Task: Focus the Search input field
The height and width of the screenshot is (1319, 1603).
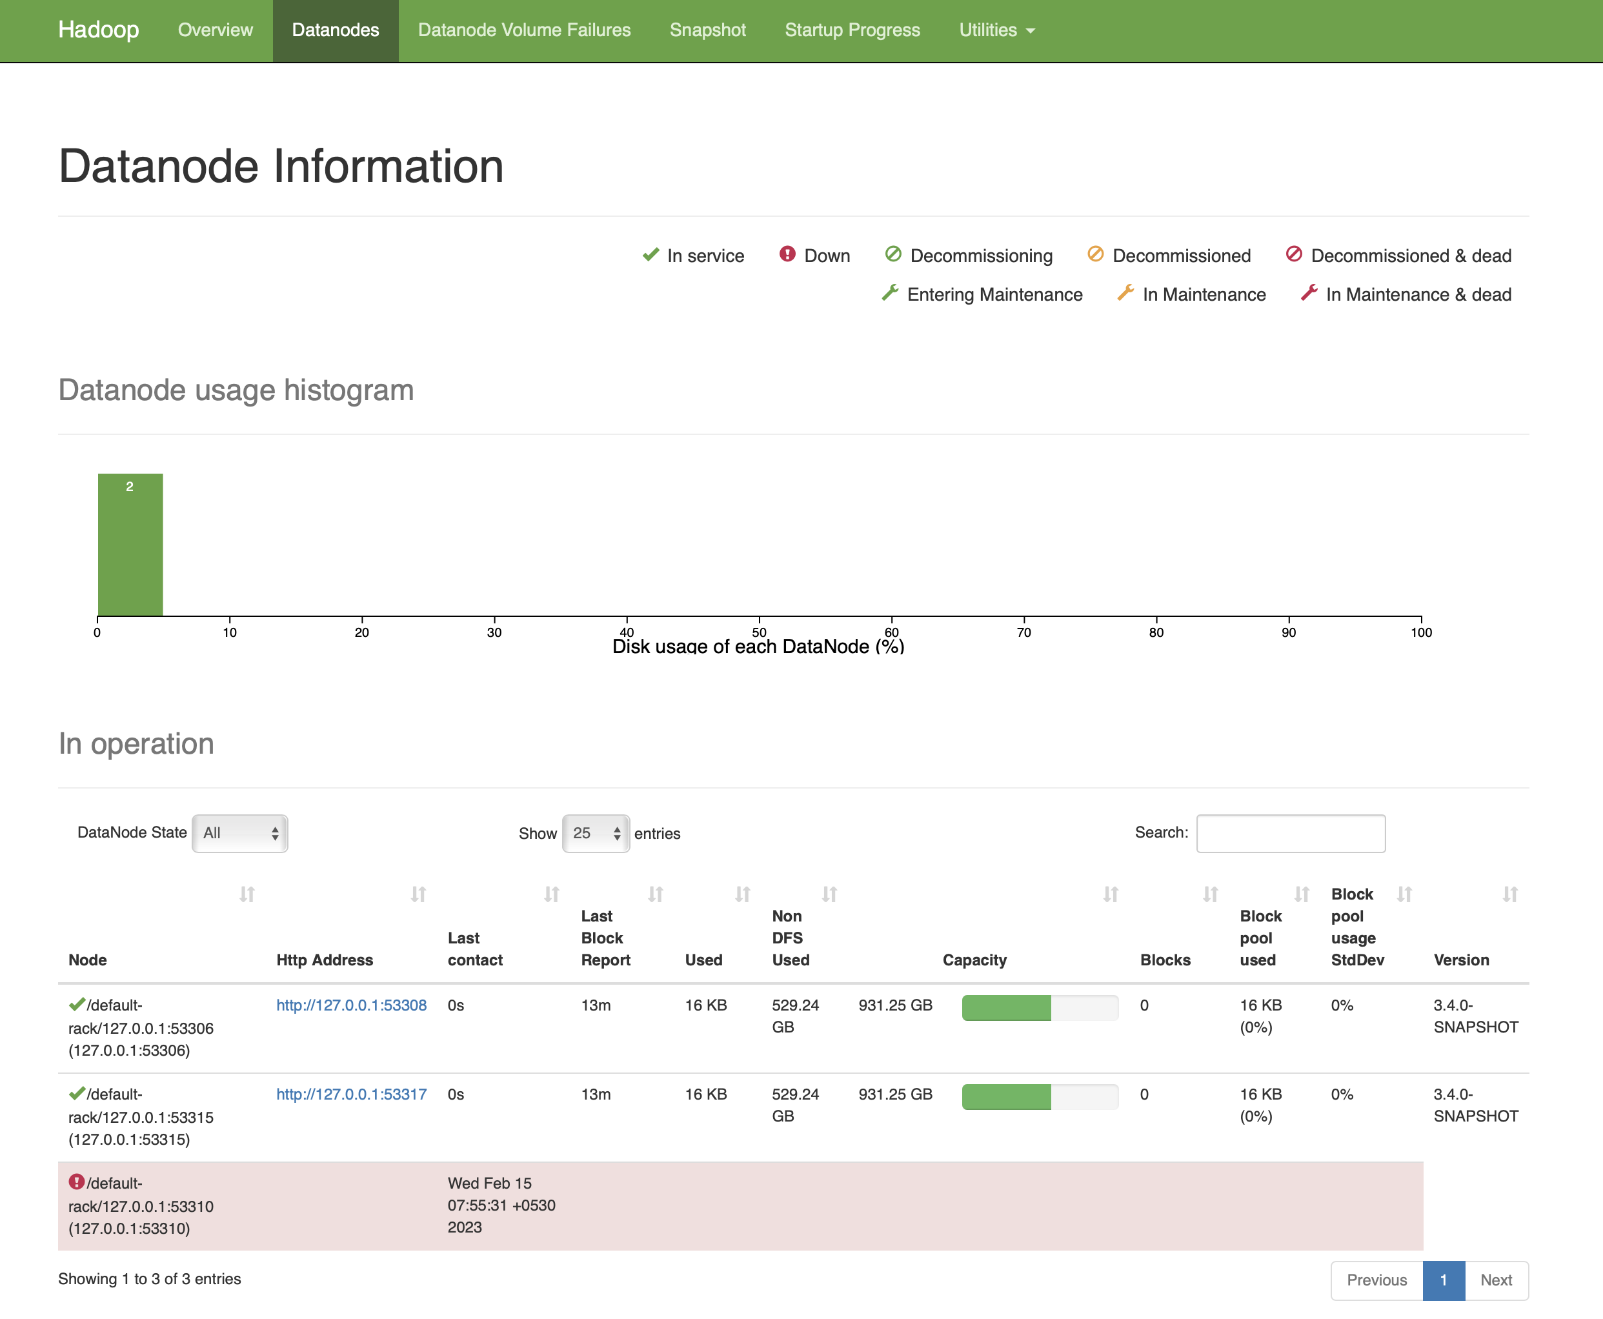Action: [x=1290, y=834]
